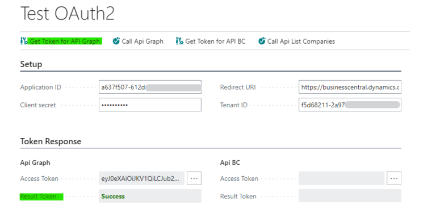Click the Api BC Result Token label
This screenshot has height=221, width=436.
(x=238, y=197)
